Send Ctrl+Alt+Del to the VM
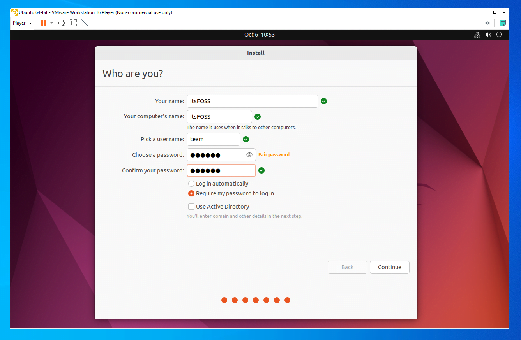Viewport: 521px width, 340px height. coord(61,23)
